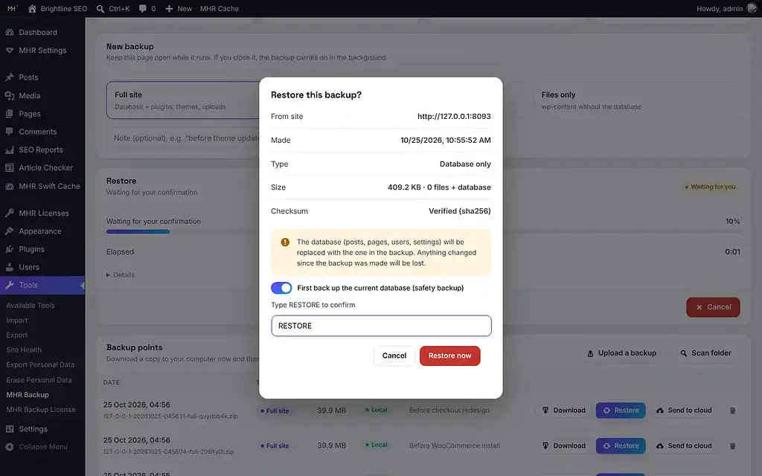
Task: Click the 'Before checkout redesign' note text
Action: pyautogui.click(x=449, y=411)
